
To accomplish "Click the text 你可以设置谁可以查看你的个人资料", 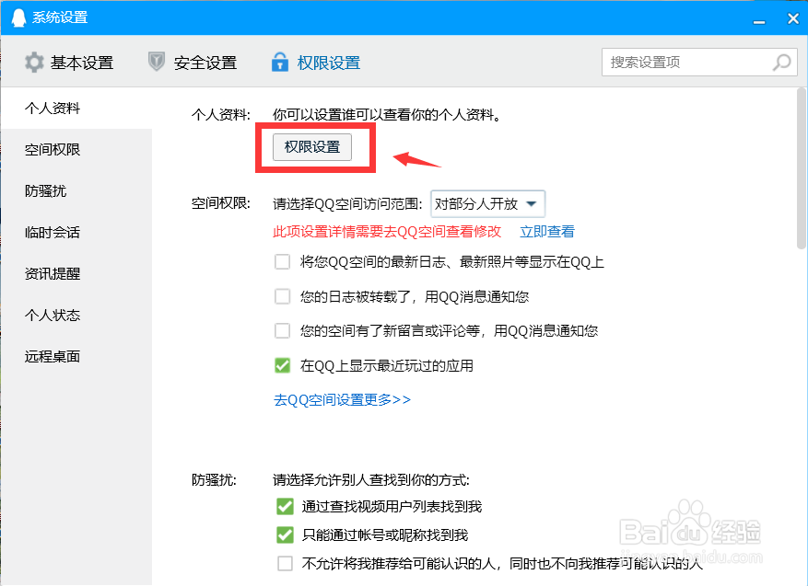I will pyautogui.click(x=387, y=115).
